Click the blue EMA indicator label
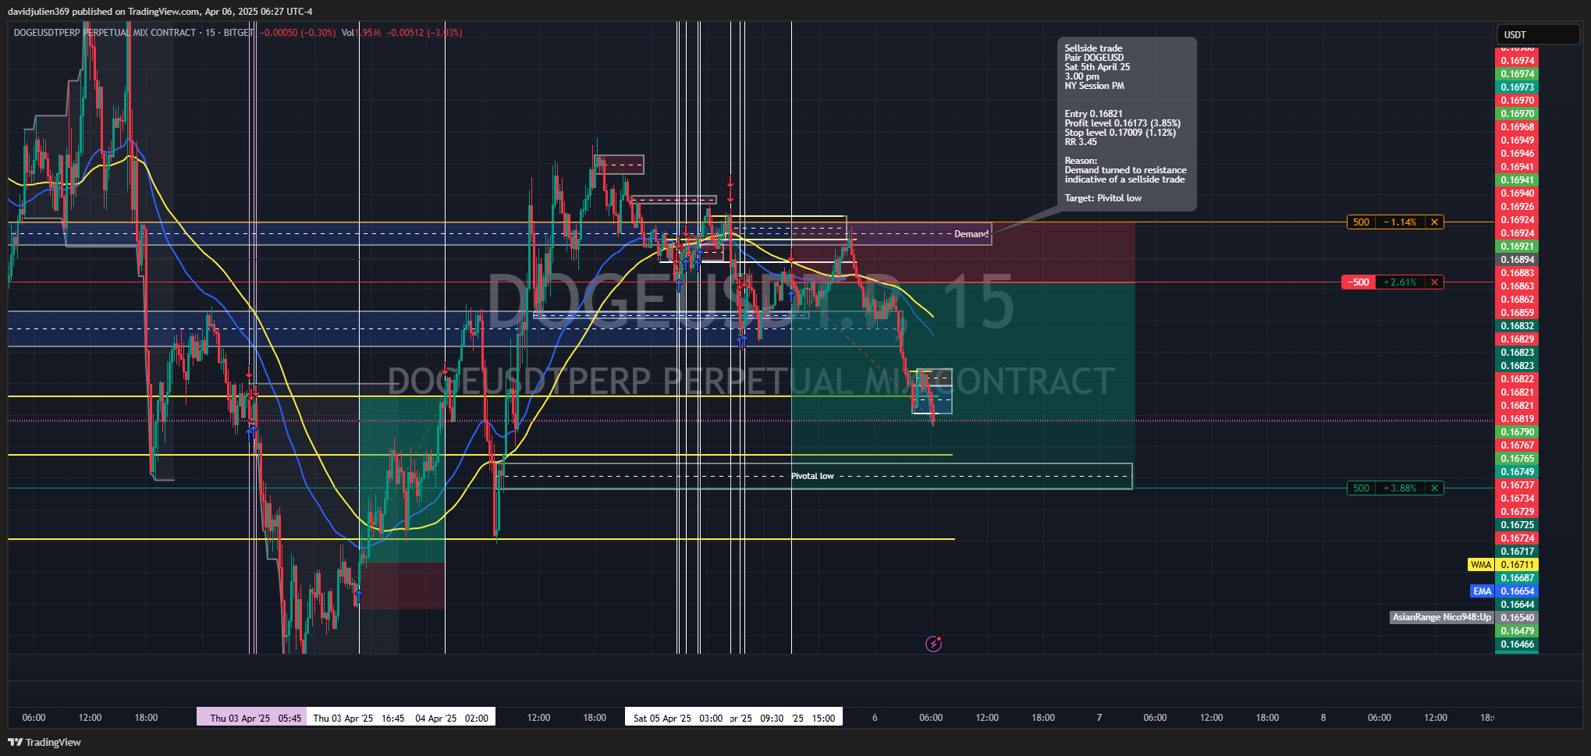 click(x=1482, y=591)
